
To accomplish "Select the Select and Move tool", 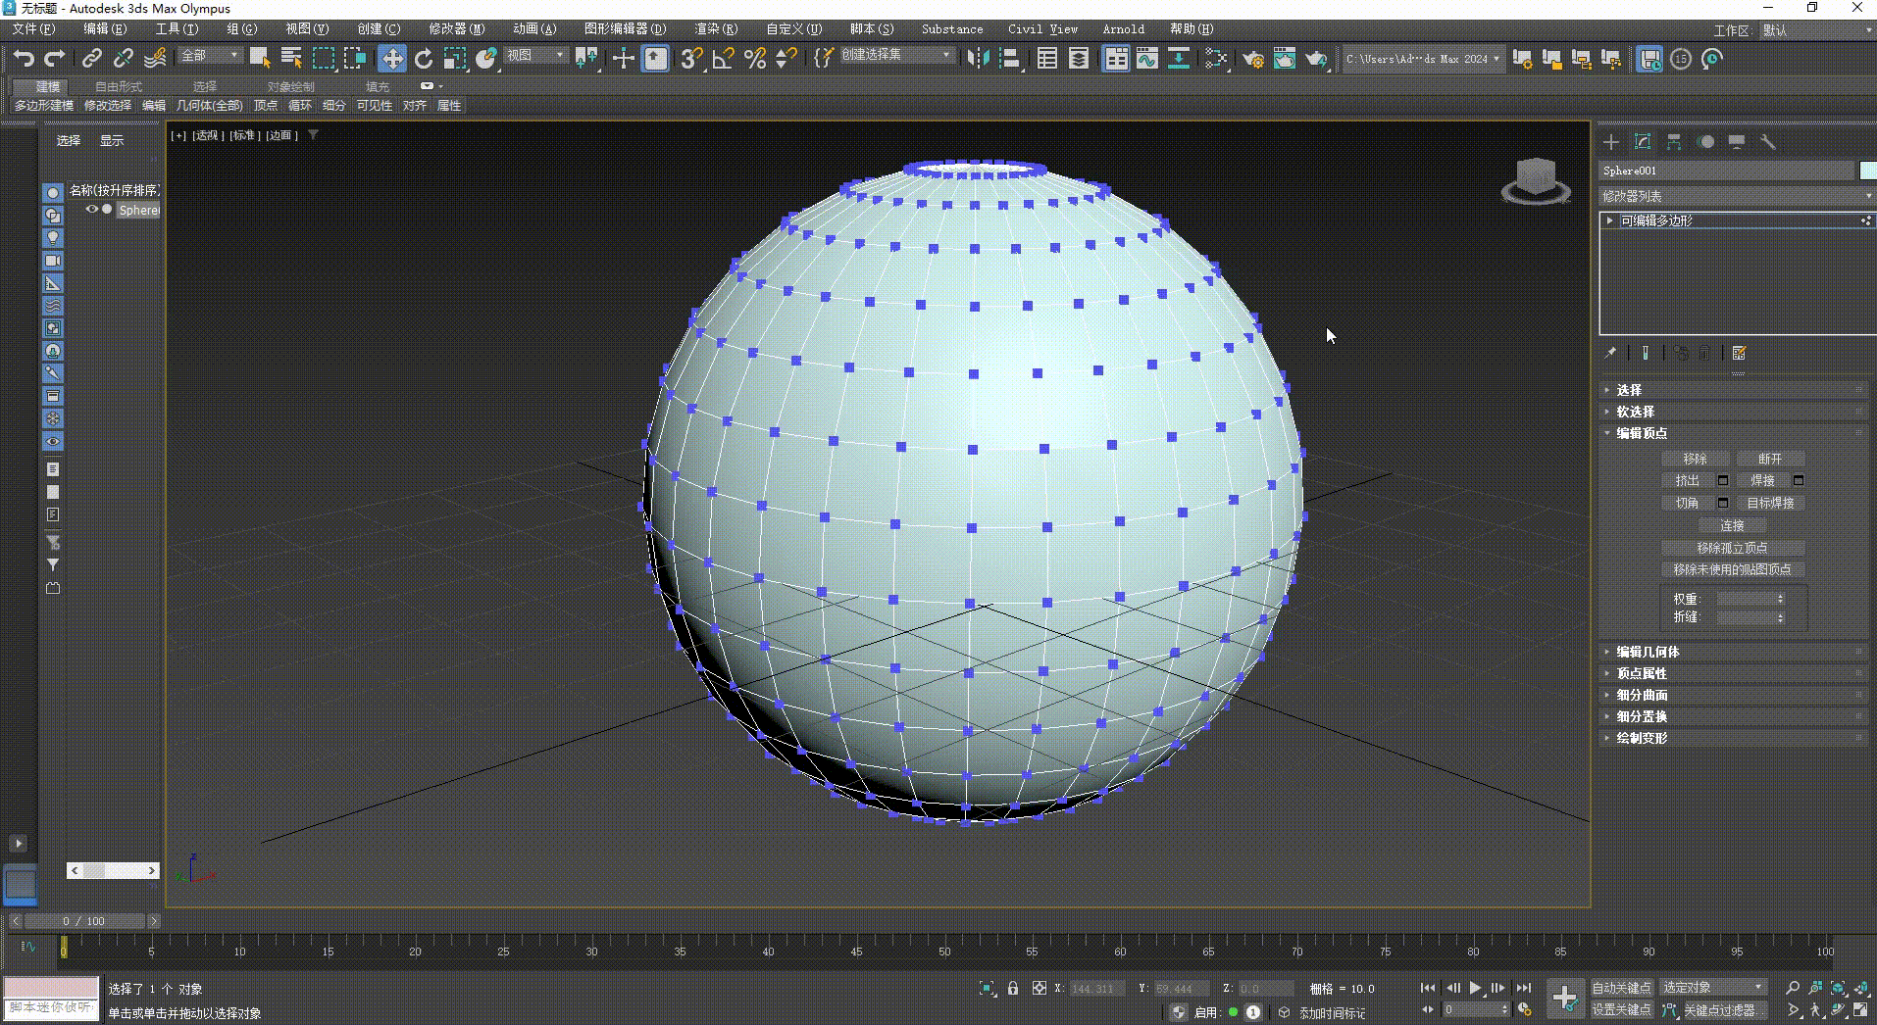I will (x=391, y=59).
